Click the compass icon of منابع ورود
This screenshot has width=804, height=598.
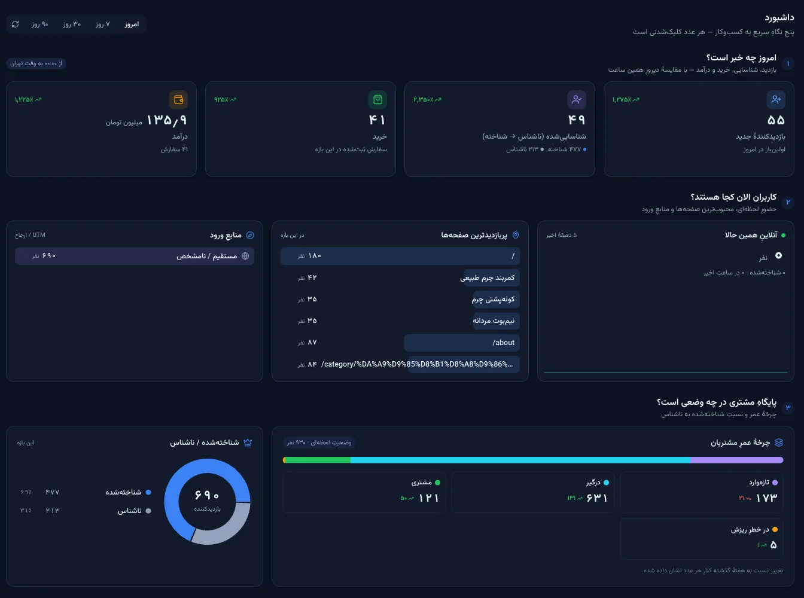pyautogui.click(x=250, y=235)
